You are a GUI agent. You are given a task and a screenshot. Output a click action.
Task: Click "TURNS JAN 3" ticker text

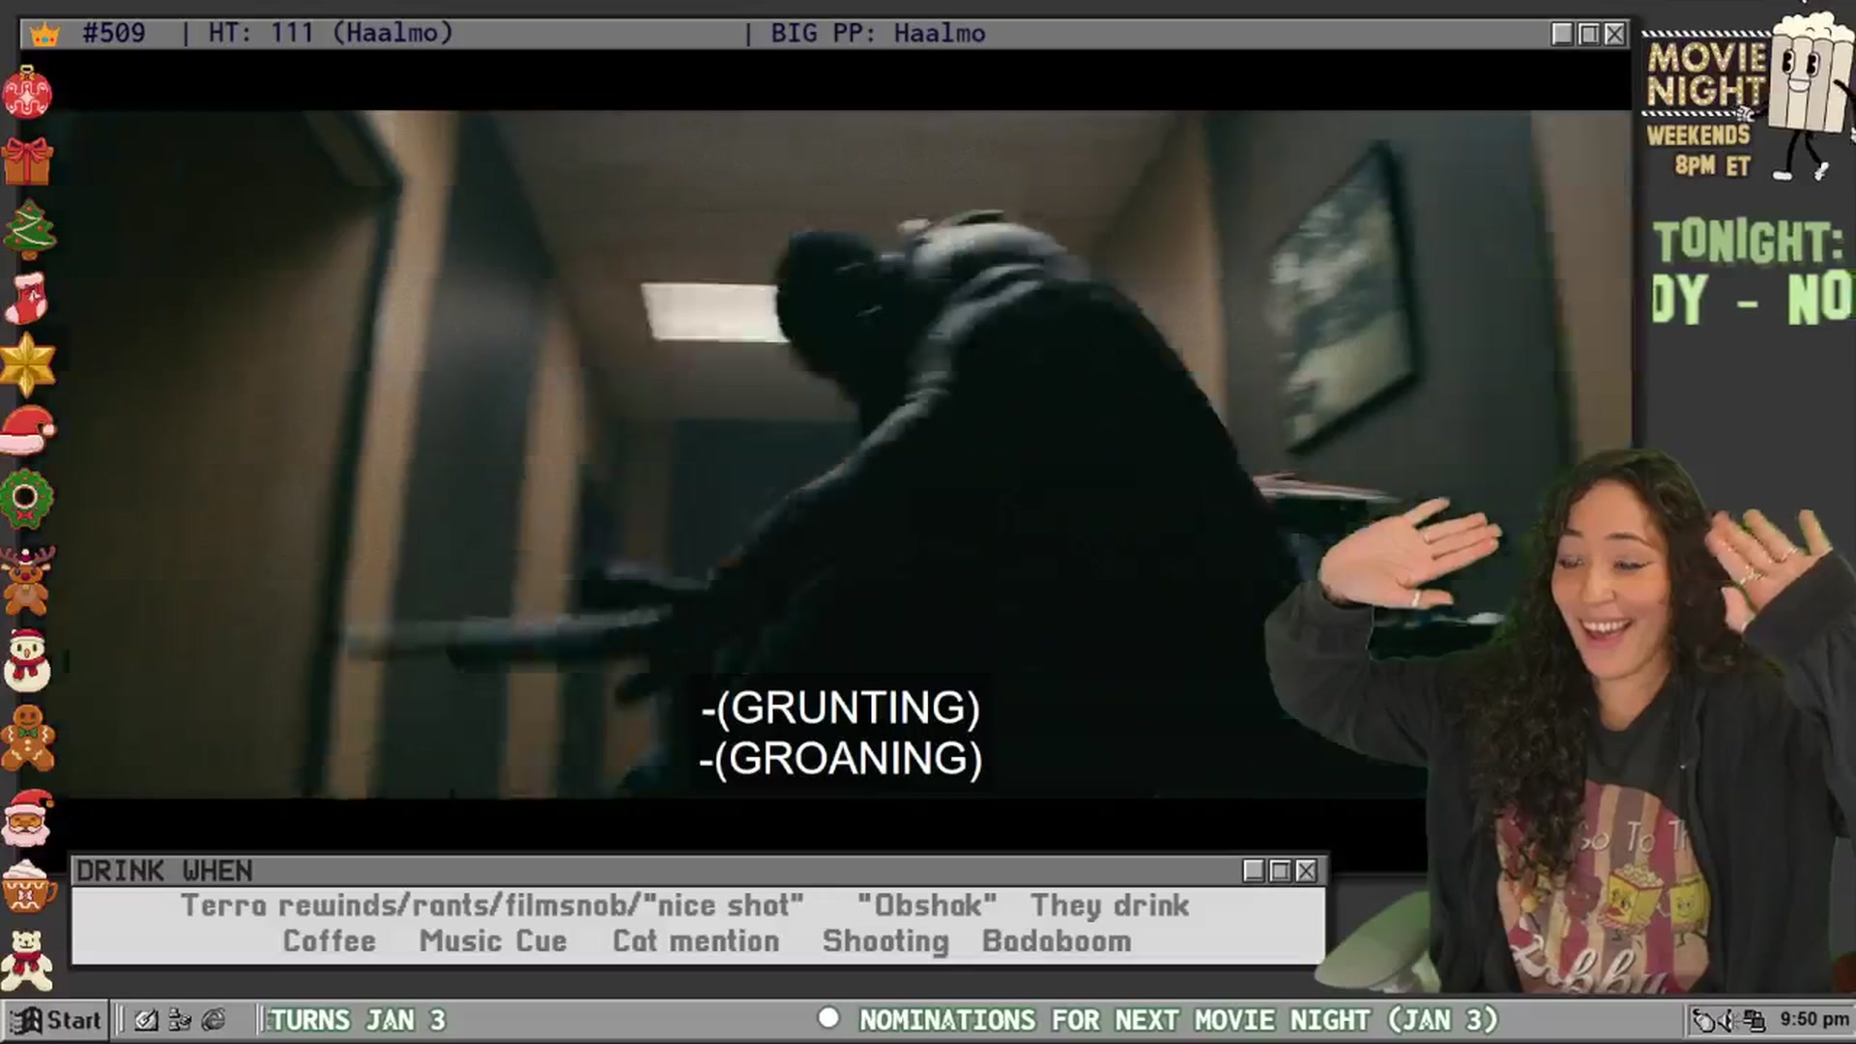(x=358, y=1020)
